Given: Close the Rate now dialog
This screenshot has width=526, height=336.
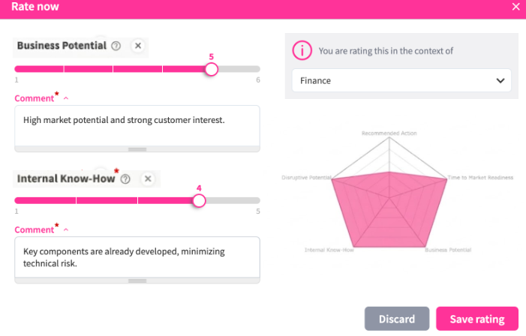Looking at the screenshot, I should pyautogui.click(x=515, y=7).
